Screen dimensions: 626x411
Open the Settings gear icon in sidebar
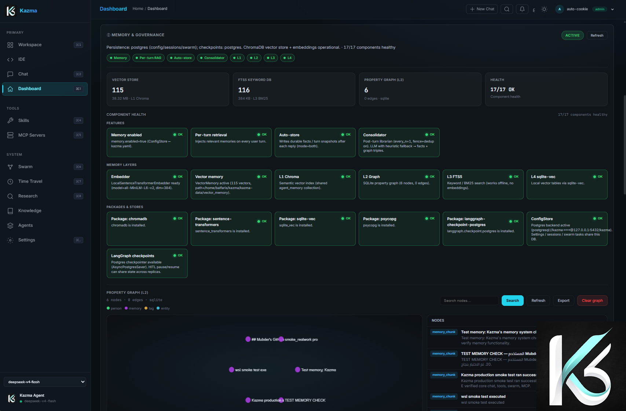(x=10, y=240)
